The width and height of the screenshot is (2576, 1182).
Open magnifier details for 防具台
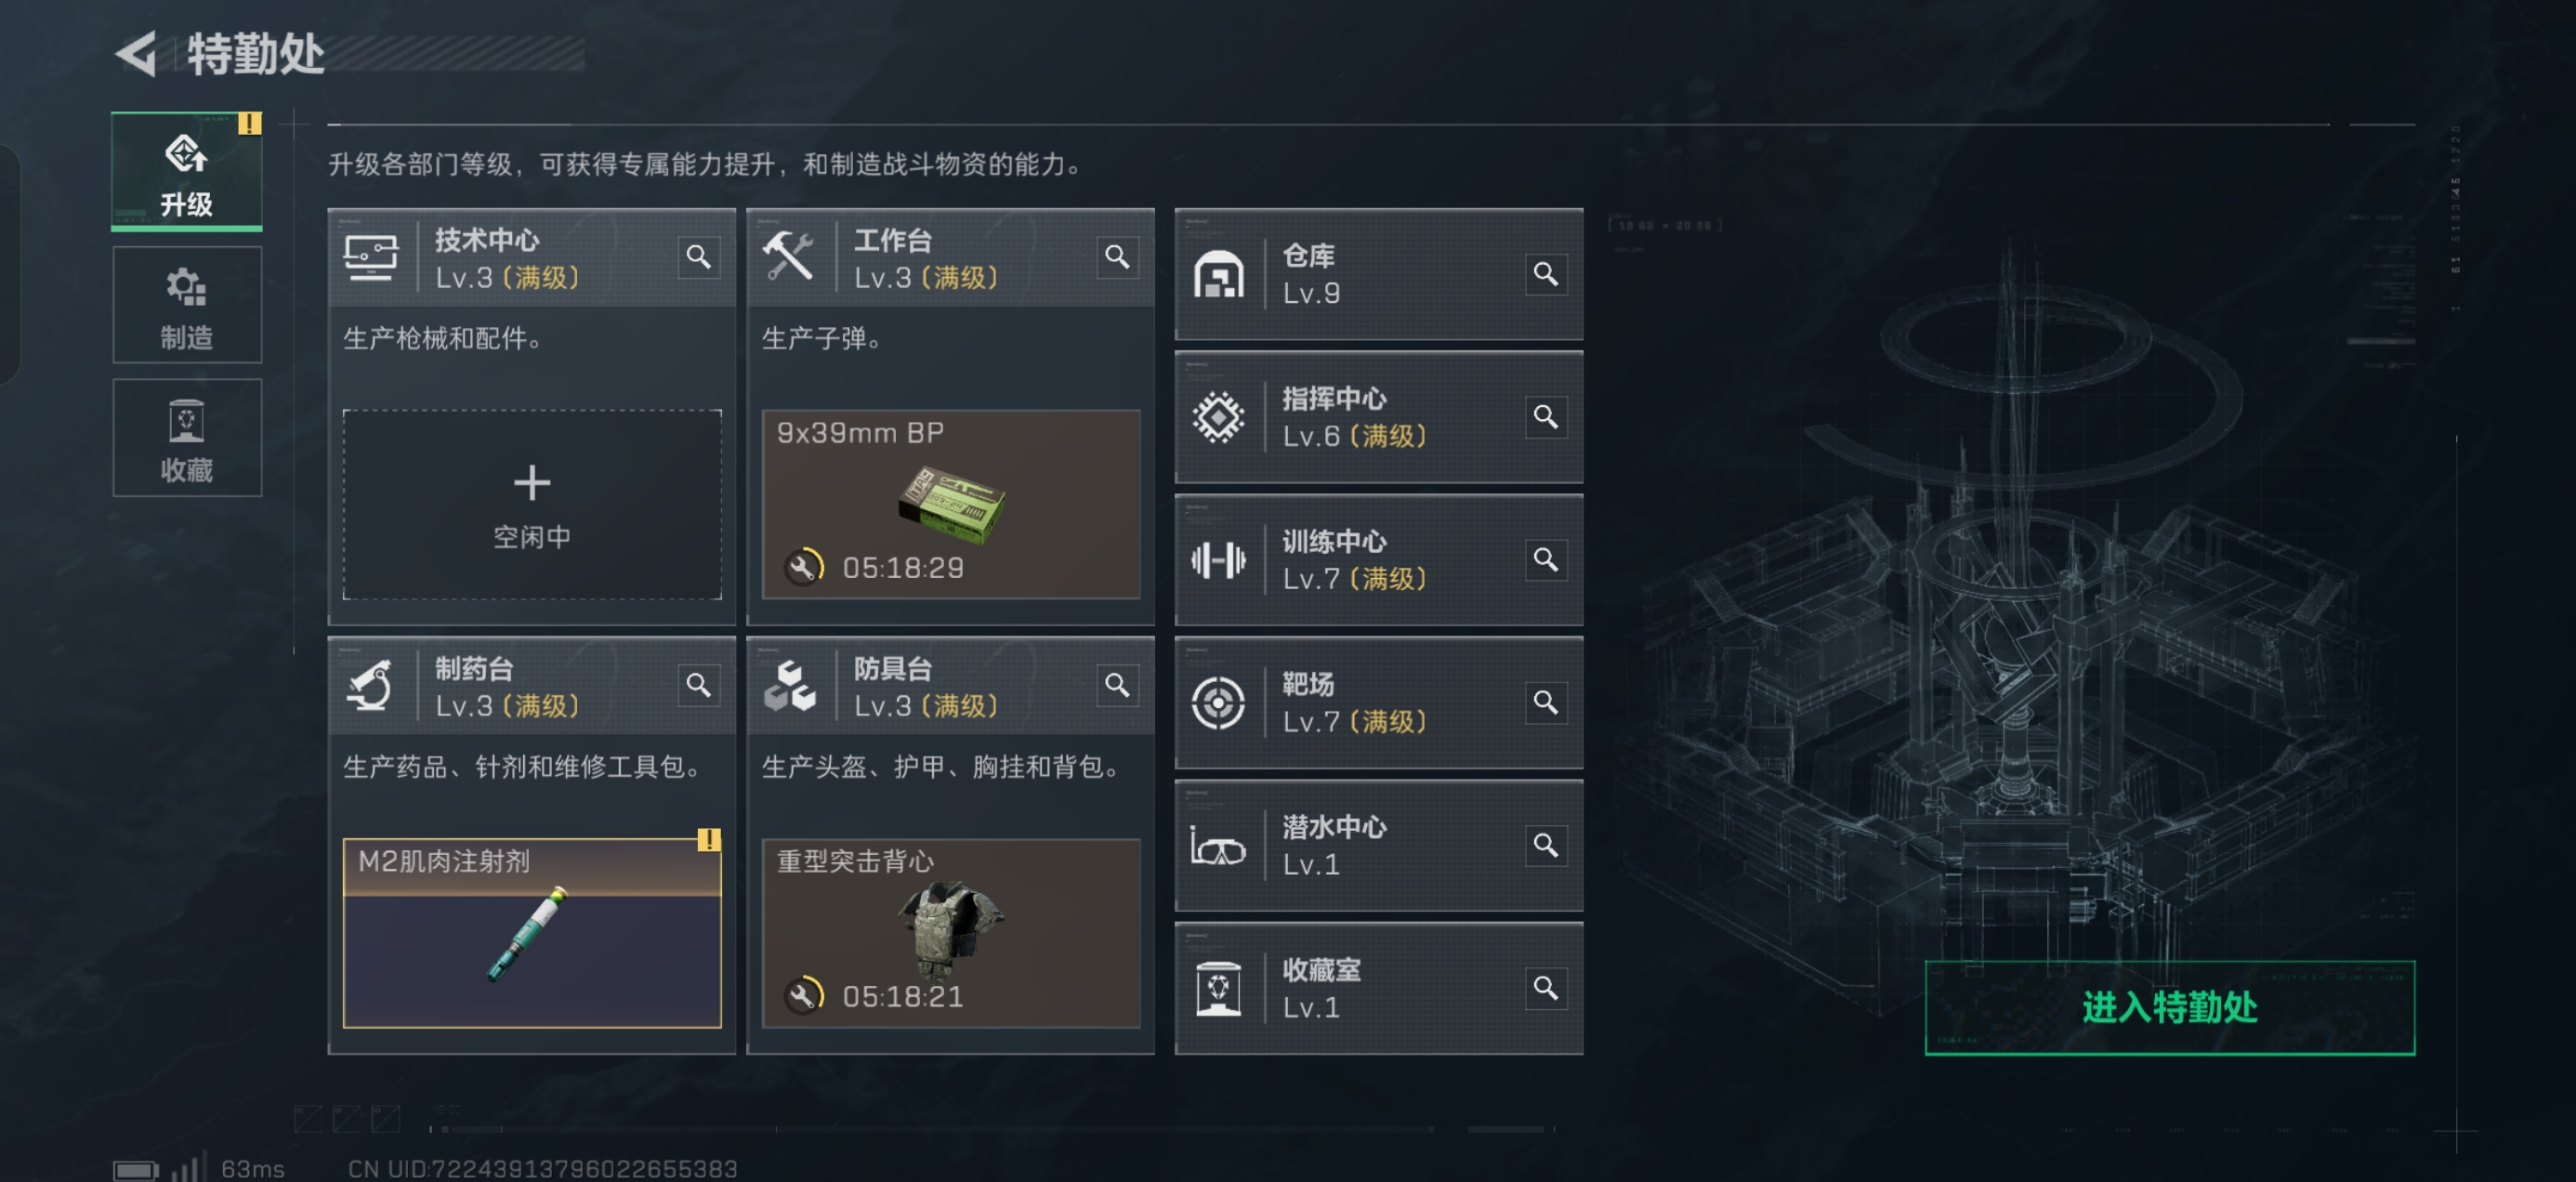pyautogui.click(x=1117, y=685)
